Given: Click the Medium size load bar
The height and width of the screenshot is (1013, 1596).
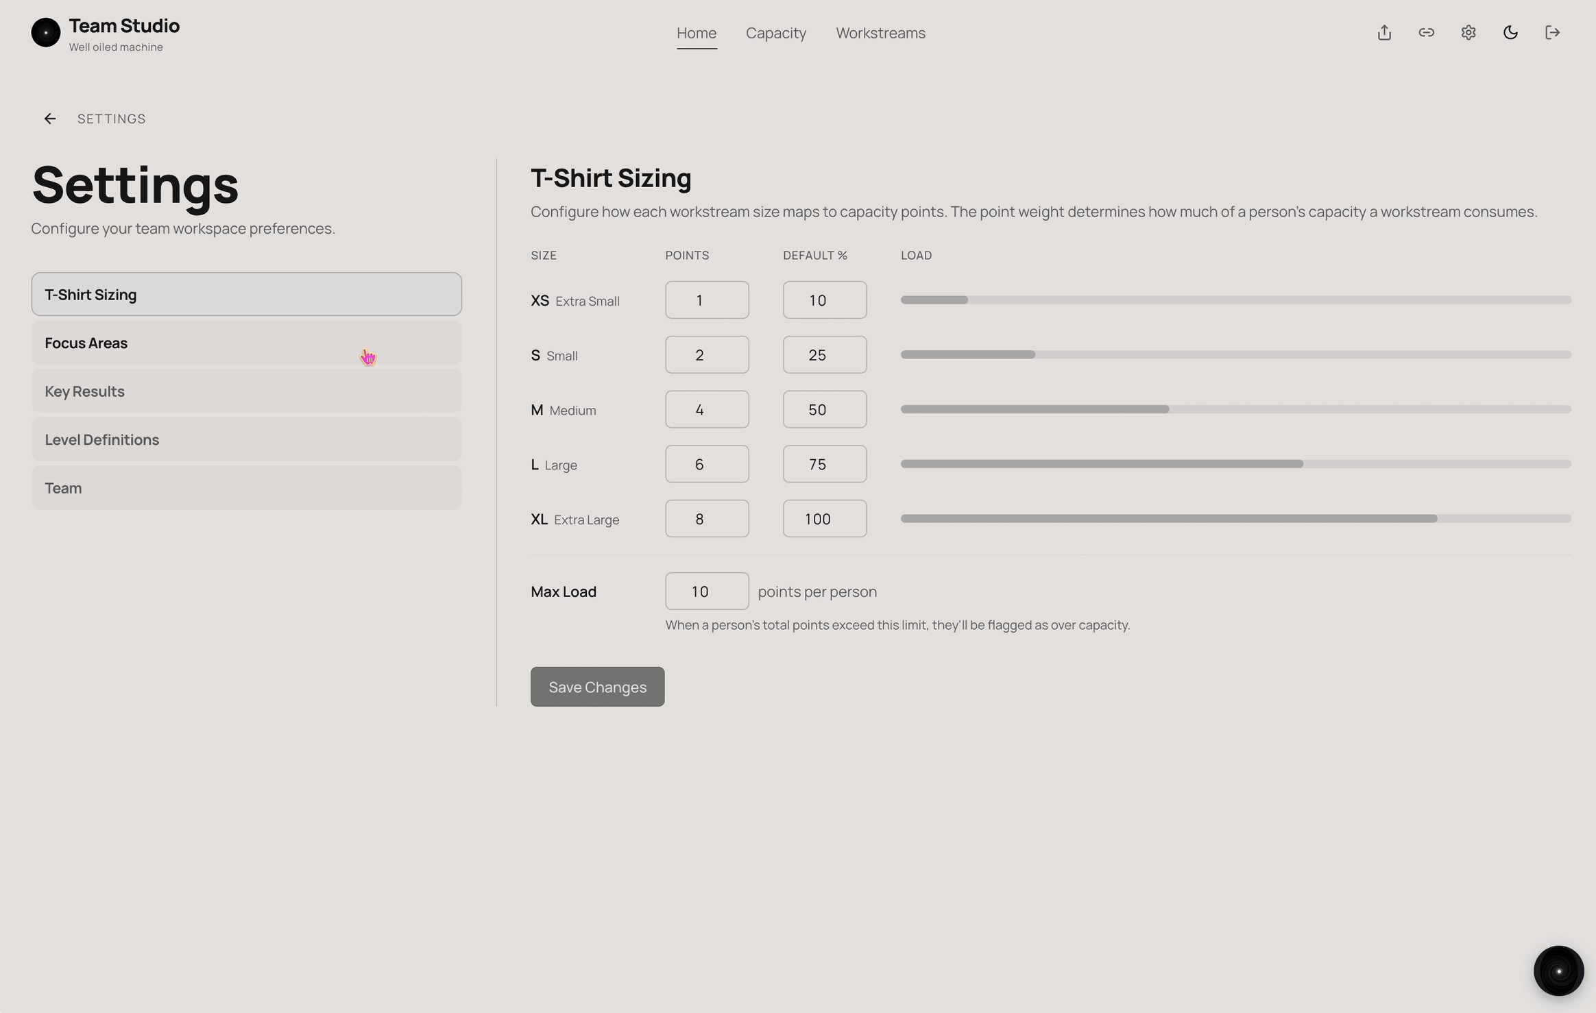Looking at the screenshot, I should pos(1234,408).
